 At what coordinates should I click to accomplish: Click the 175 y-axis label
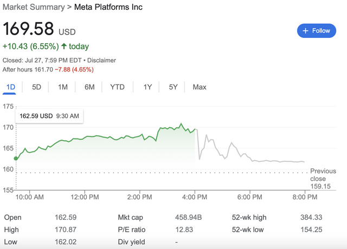point(8,107)
